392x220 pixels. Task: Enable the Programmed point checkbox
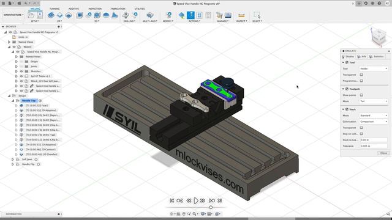tap(361, 81)
